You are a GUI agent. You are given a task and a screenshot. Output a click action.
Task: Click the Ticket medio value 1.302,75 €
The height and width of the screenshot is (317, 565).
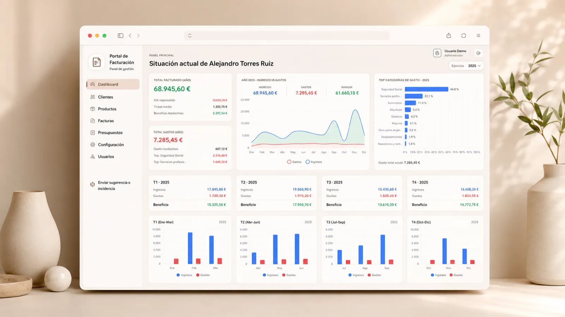click(220, 107)
